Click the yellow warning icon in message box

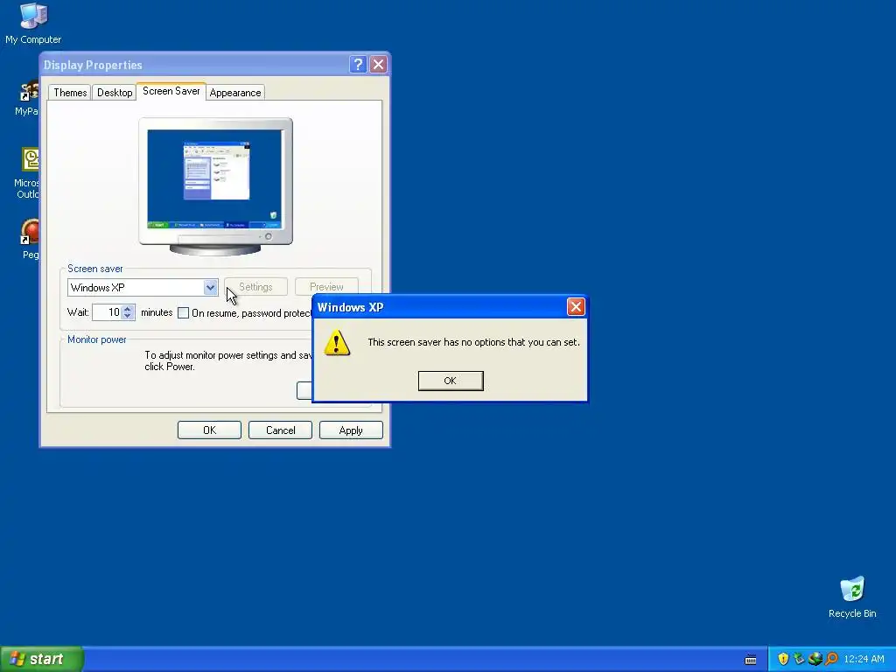pos(337,343)
